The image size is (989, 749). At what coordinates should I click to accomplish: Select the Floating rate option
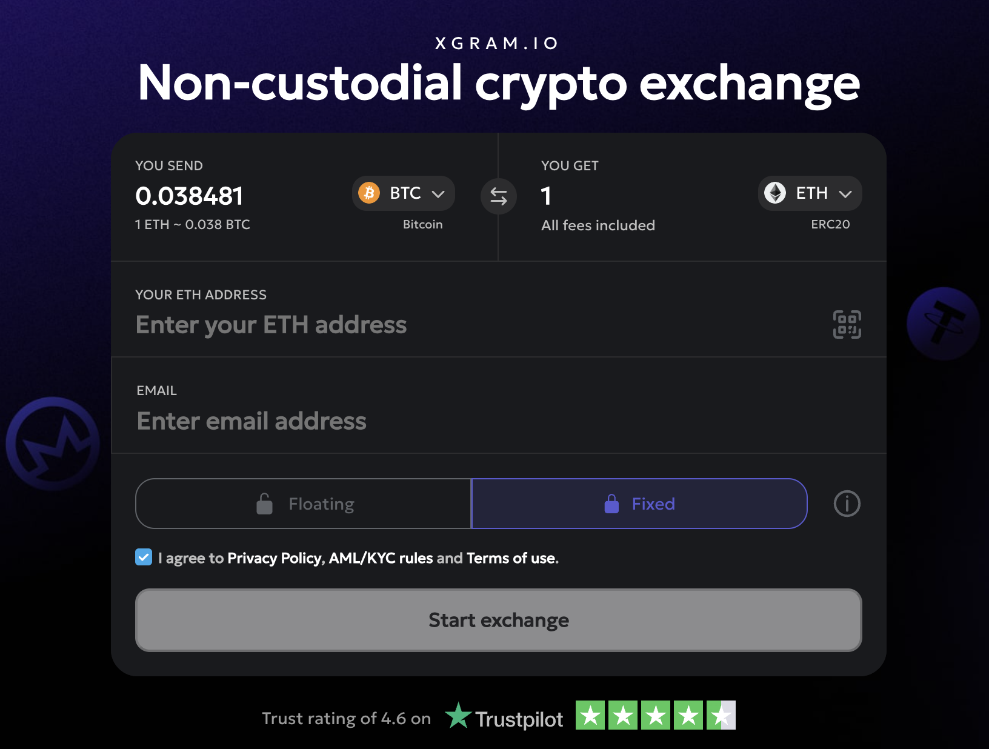point(304,504)
